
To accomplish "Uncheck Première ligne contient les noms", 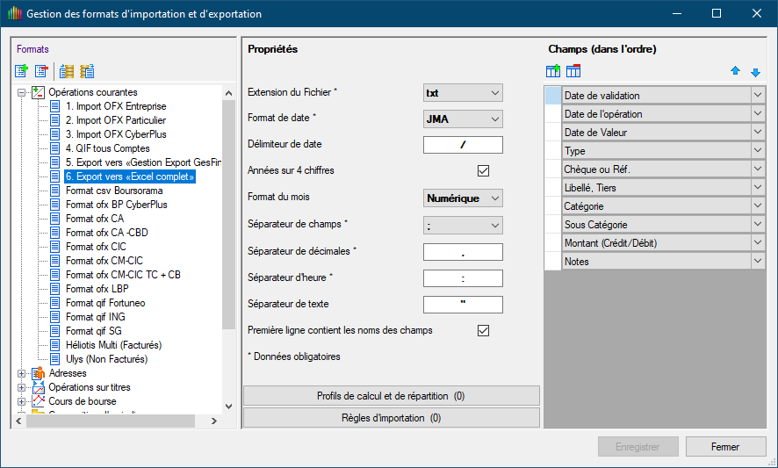I will [483, 330].
